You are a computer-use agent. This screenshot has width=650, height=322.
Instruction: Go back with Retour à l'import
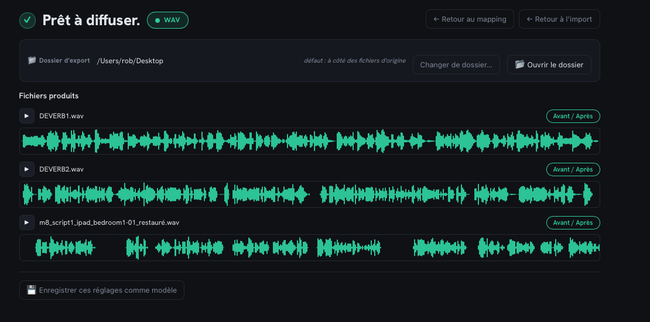coord(559,19)
